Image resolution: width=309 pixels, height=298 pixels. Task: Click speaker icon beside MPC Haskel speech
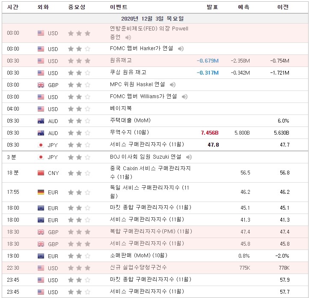coord(172,85)
